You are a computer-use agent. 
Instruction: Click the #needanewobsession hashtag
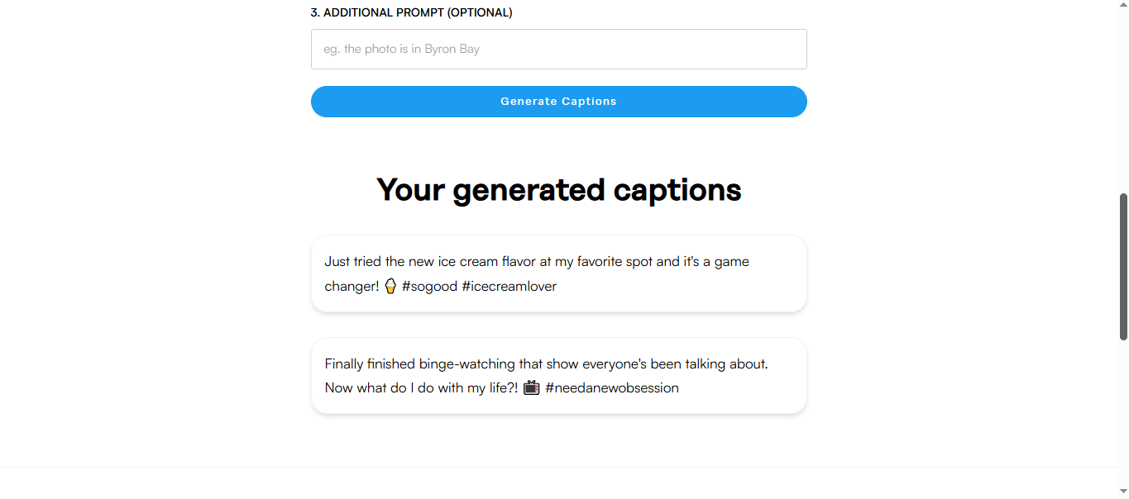pyautogui.click(x=611, y=387)
